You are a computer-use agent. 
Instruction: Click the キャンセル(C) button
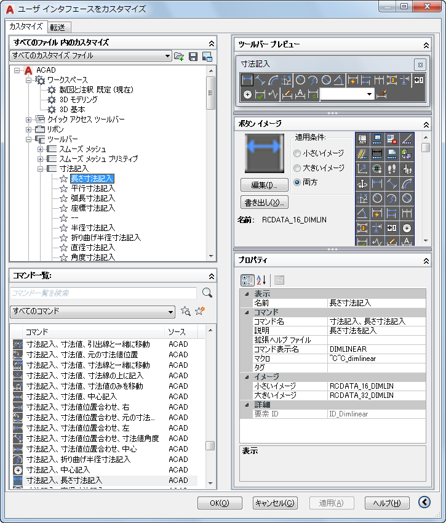[x=275, y=503]
